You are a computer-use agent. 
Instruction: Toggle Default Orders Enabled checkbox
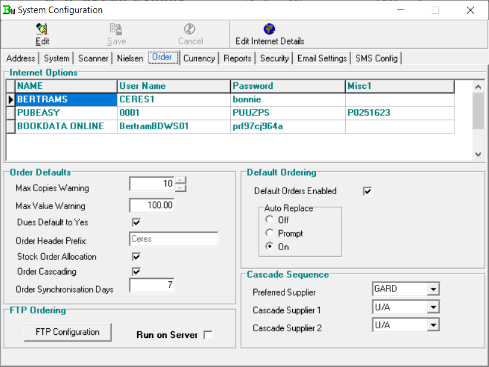tap(367, 191)
